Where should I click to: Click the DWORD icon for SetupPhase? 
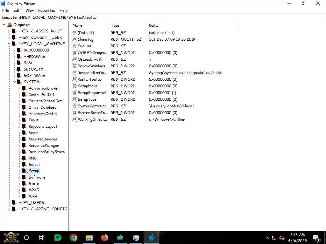coord(74,86)
